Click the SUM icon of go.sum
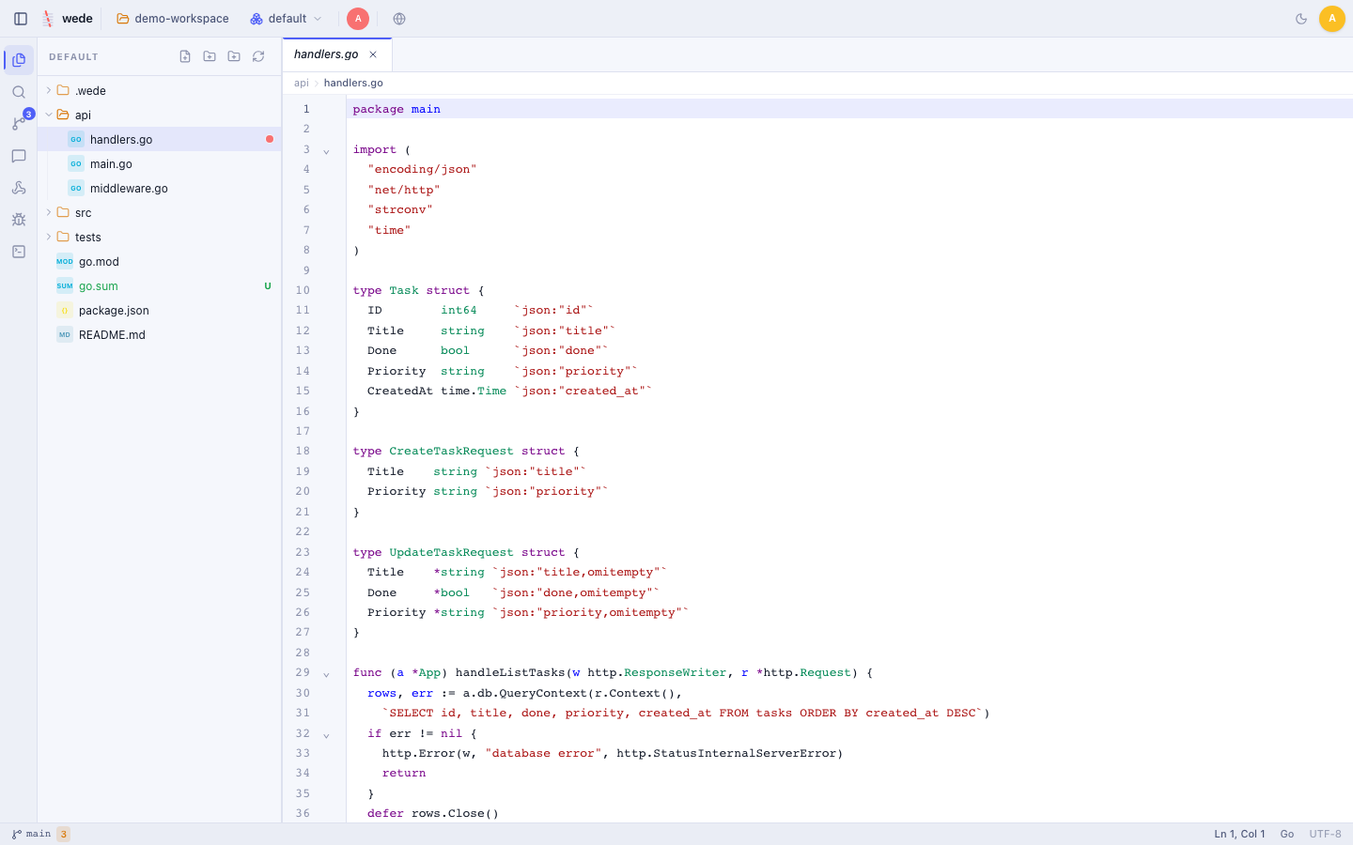This screenshot has width=1353, height=845. (65, 285)
